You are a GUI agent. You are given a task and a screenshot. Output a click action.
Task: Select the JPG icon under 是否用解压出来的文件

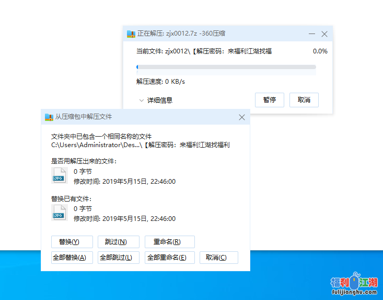point(60,175)
